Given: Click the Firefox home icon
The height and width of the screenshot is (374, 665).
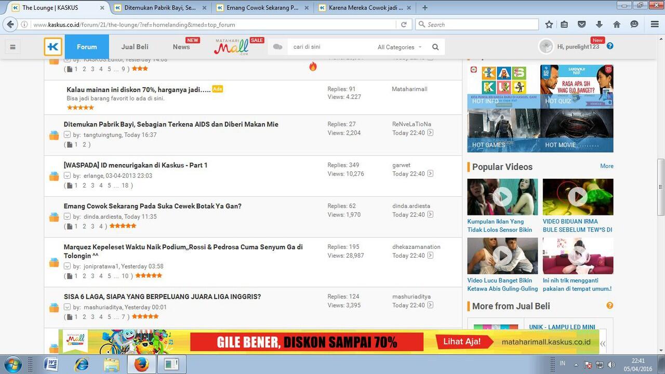Looking at the screenshot, I should click(x=617, y=24).
